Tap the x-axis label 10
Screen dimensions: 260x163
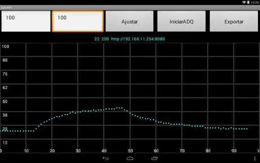pos(26,151)
